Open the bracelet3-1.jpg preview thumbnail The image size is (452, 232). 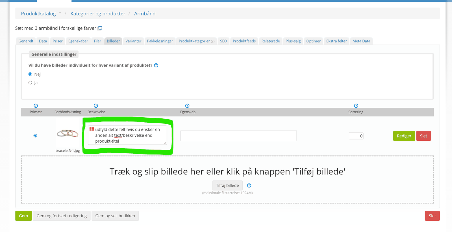68,133
